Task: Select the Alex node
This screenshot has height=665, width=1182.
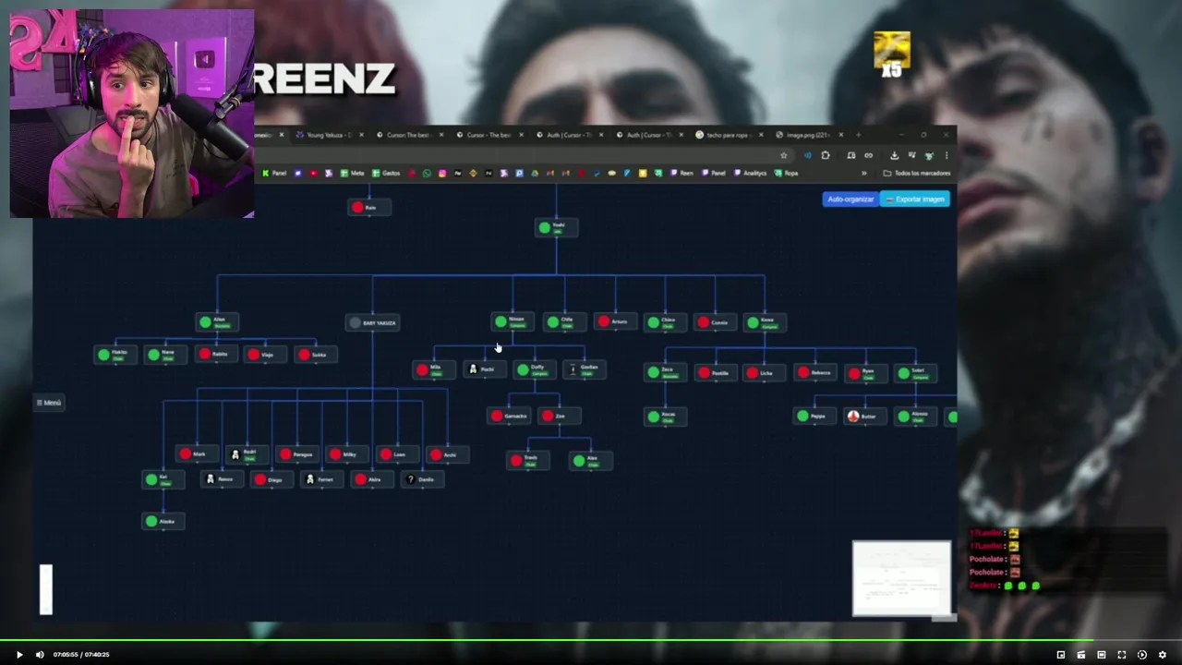Action: pos(590,460)
